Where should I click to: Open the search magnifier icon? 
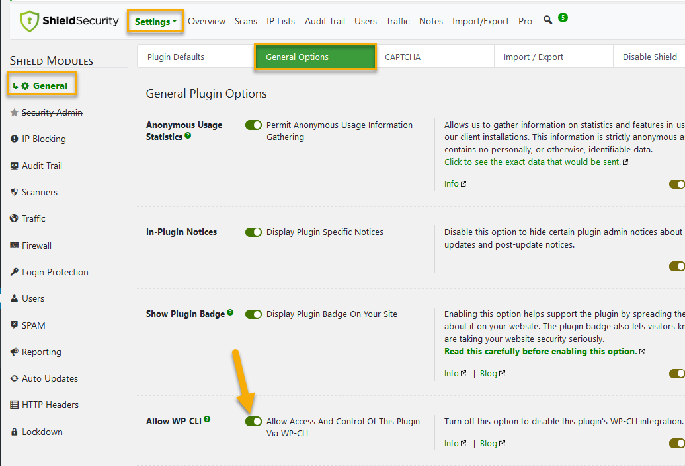click(547, 20)
